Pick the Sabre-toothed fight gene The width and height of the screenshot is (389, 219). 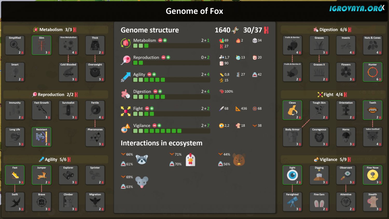click(x=372, y=137)
